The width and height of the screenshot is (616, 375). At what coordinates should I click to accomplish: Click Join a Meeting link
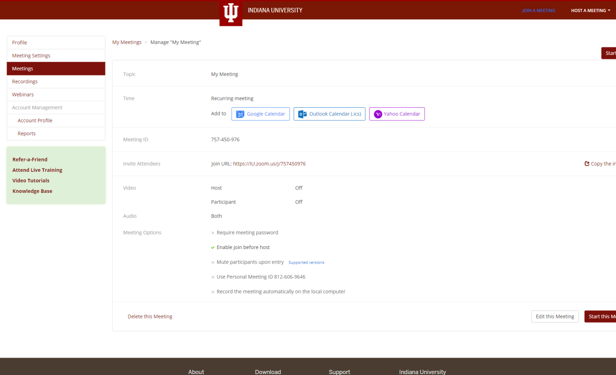[539, 10]
